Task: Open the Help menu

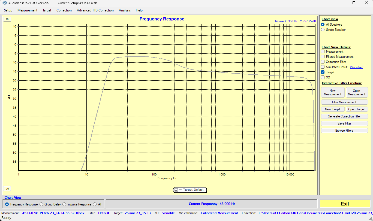Action: (139, 10)
